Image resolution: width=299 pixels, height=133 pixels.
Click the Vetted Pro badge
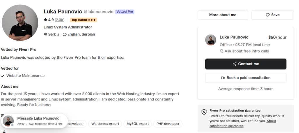(x=125, y=12)
